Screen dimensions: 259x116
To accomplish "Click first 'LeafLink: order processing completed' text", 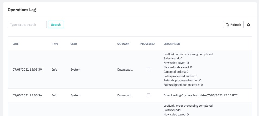I will pos(188,54).
